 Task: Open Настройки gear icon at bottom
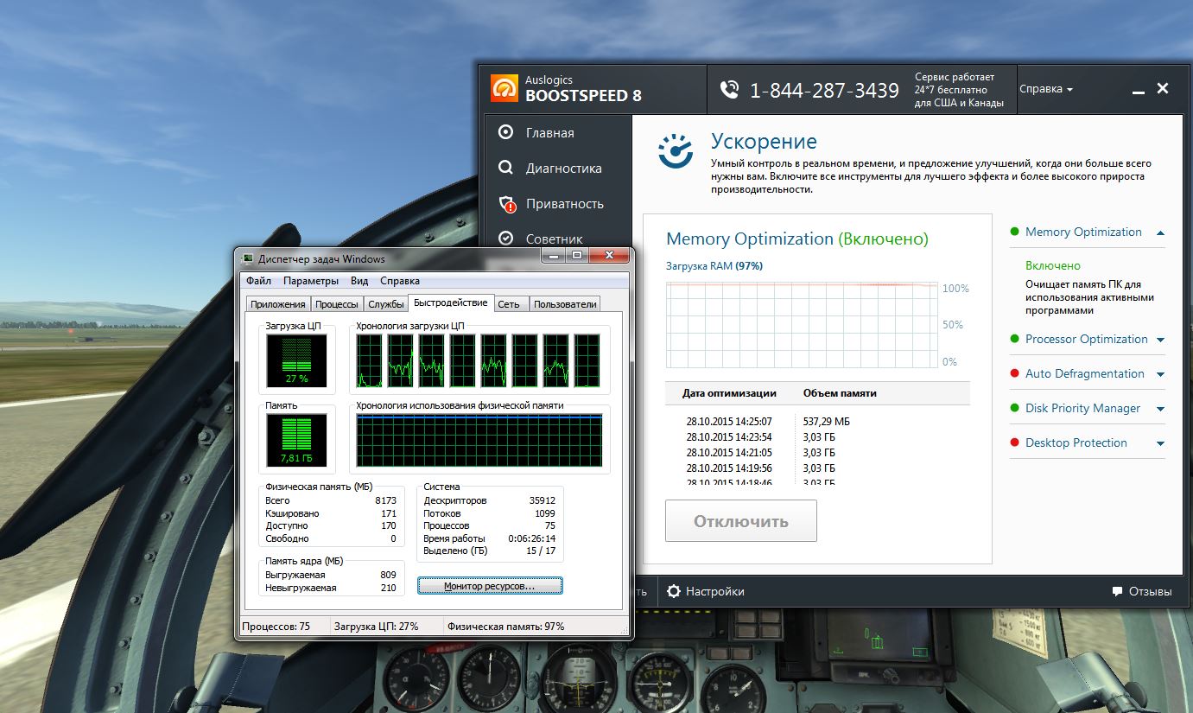[674, 591]
